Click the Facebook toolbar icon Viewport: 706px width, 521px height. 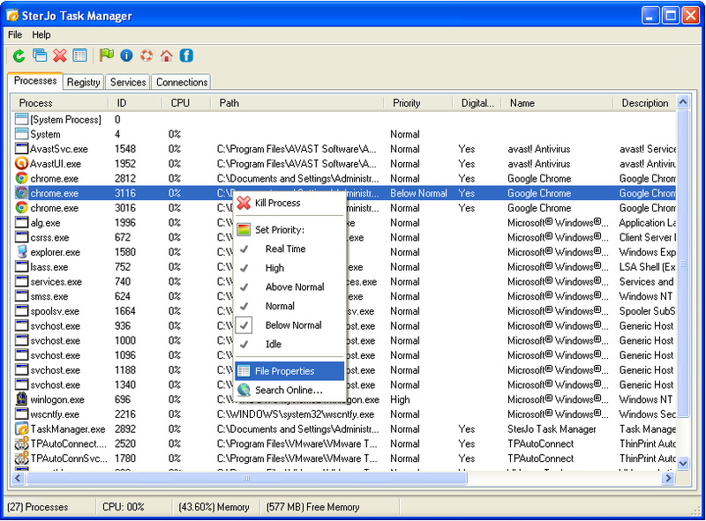(x=186, y=56)
